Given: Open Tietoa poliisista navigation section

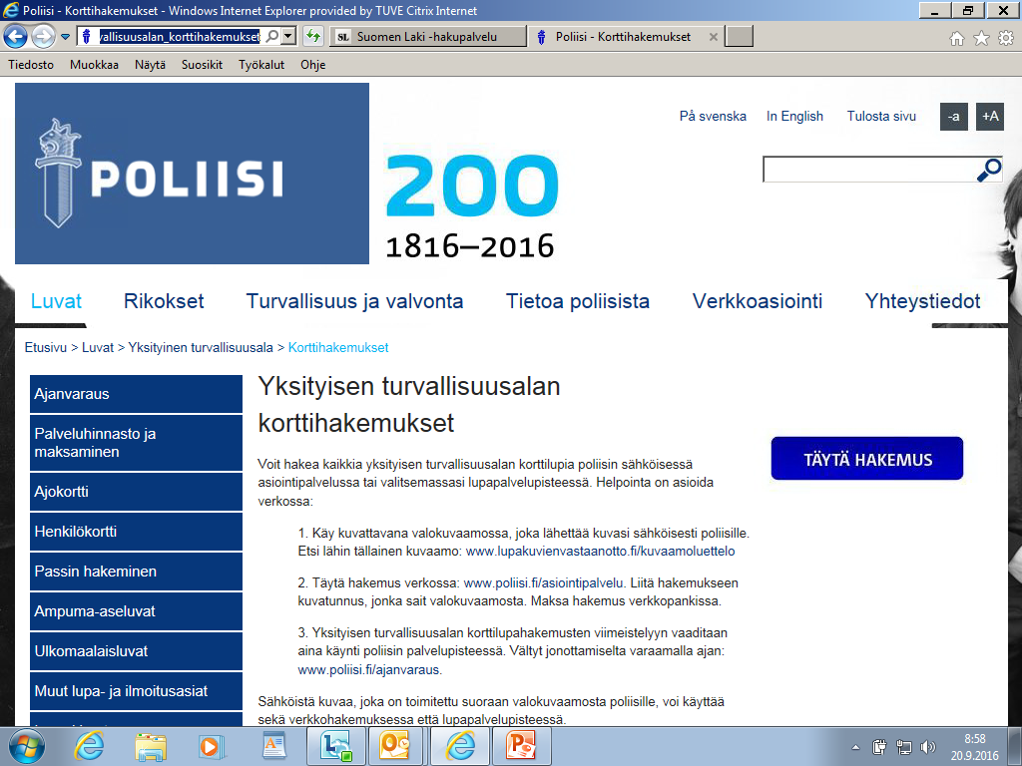Looking at the screenshot, I should (x=578, y=301).
